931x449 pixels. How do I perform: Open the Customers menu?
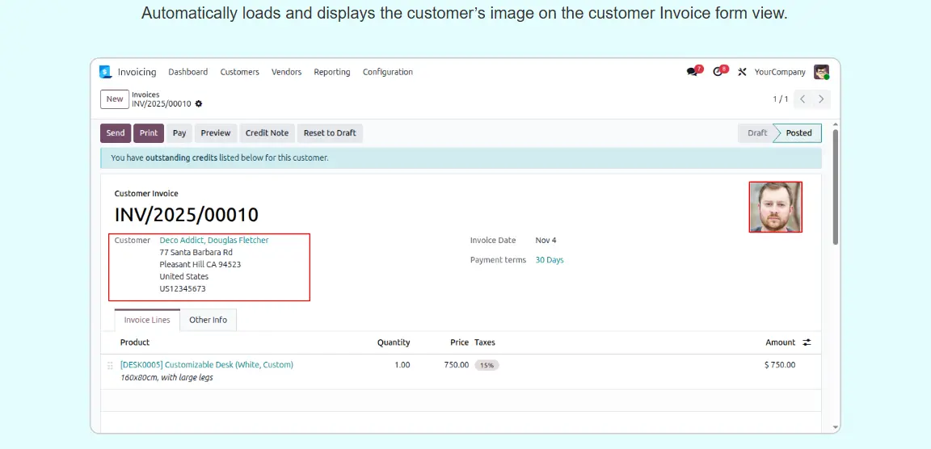tap(239, 72)
